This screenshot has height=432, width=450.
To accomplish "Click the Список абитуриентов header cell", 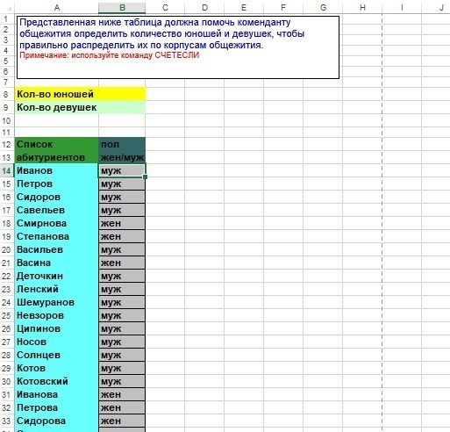I will point(57,150).
